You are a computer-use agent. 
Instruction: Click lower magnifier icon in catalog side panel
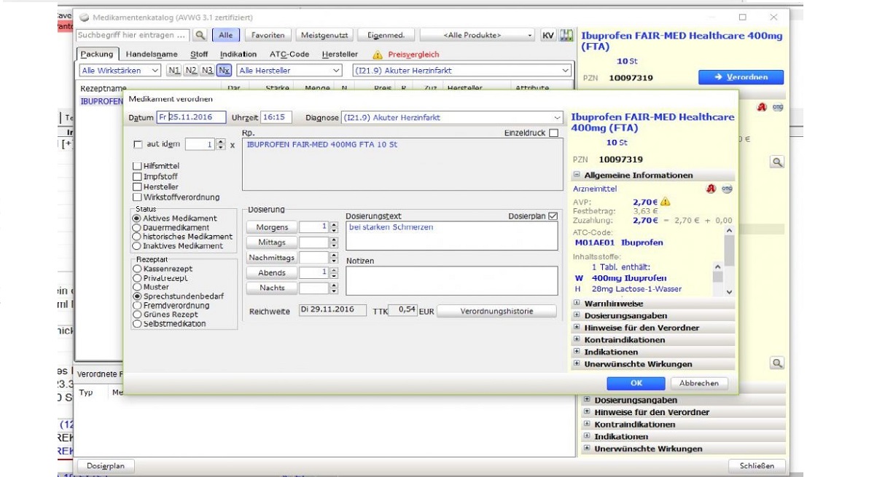(x=777, y=363)
